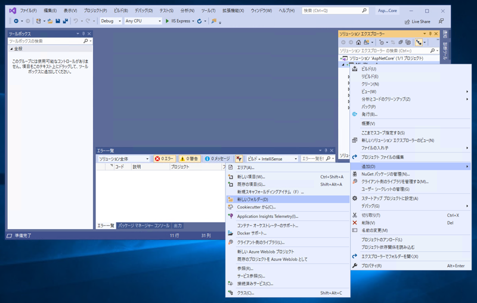This screenshot has width=477, height=303.
Task: Select クラス(C)... in the submenu
Action: pos(288,293)
